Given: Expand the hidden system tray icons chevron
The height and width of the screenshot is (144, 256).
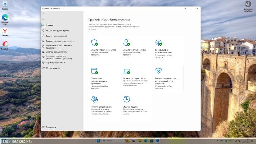Looking at the screenshot, I should (217, 141).
